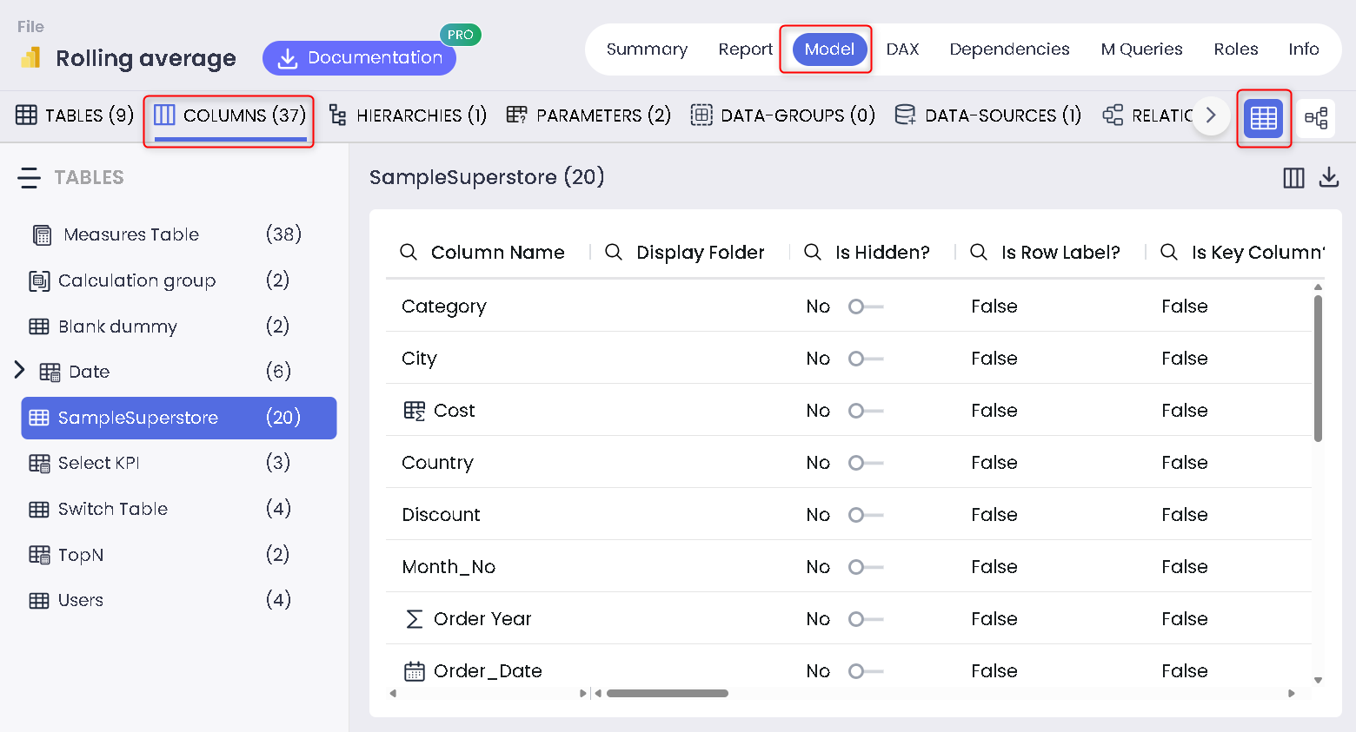
Task: Open the column chooser icon
Action: (x=1293, y=178)
